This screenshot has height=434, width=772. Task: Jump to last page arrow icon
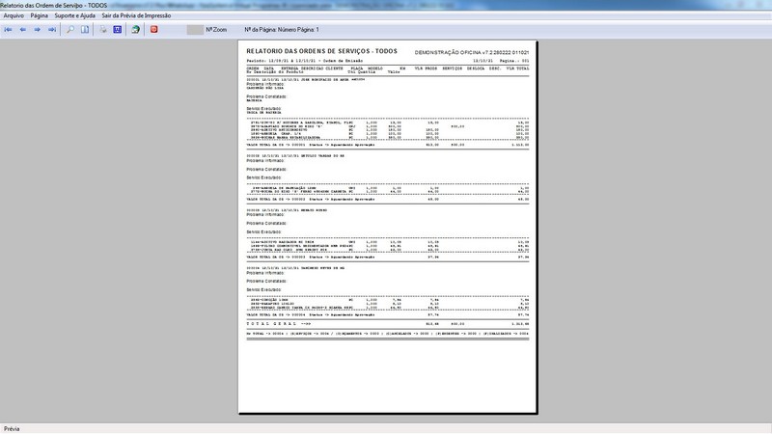52,30
